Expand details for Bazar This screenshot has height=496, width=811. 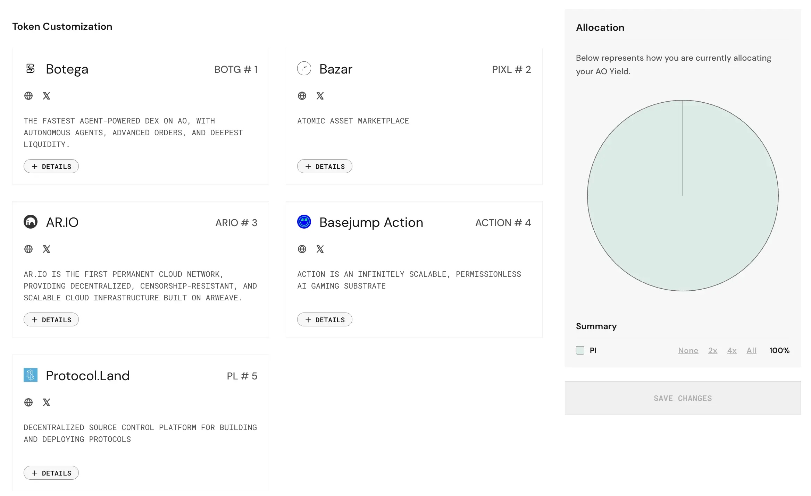pos(325,166)
